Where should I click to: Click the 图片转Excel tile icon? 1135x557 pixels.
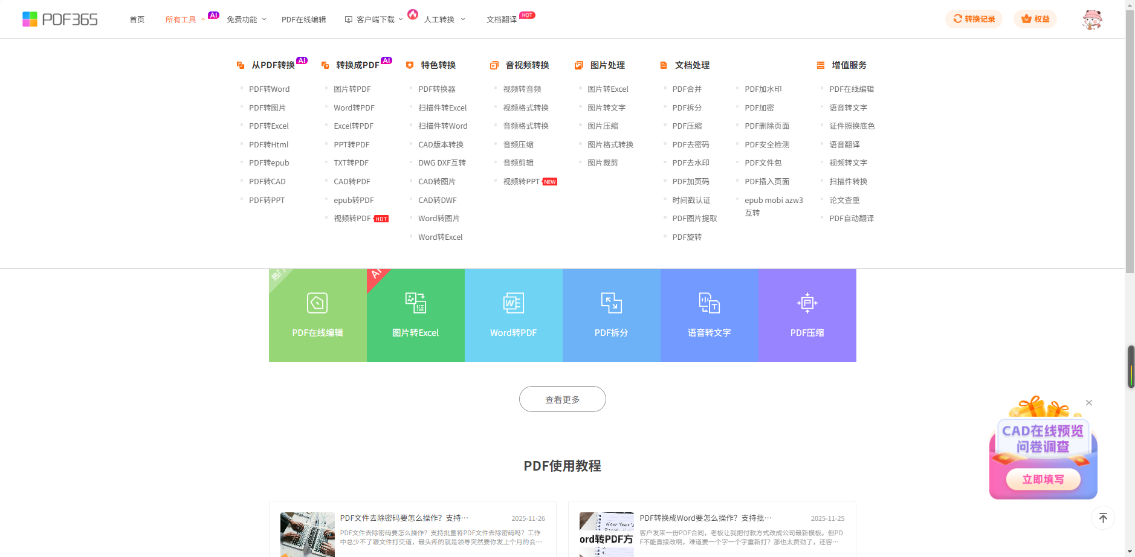click(x=415, y=303)
